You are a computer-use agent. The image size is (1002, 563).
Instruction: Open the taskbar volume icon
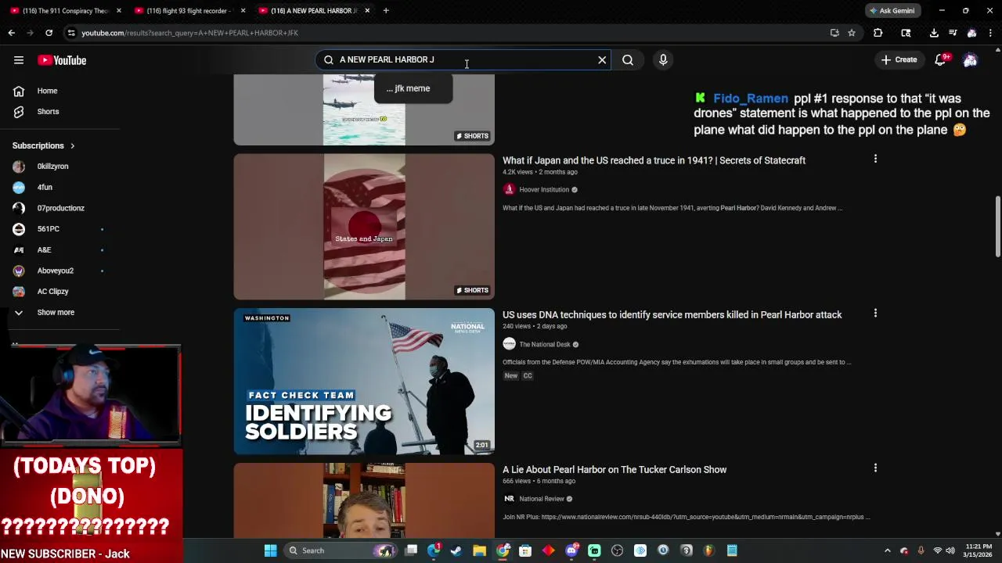point(950,550)
